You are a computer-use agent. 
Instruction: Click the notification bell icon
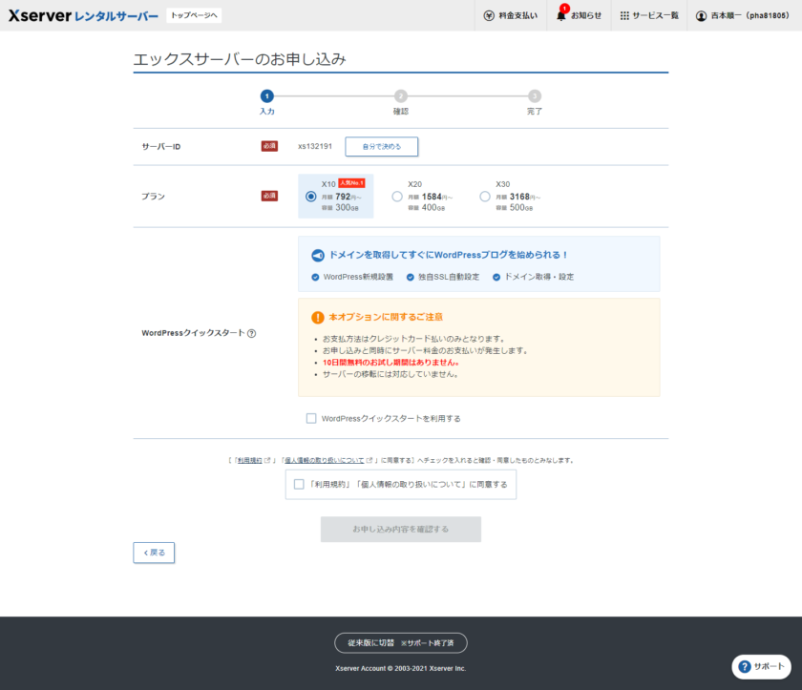coord(561,15)
